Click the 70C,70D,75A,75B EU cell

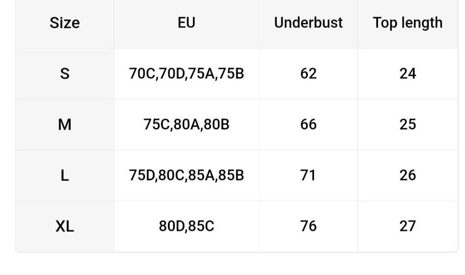186,74
